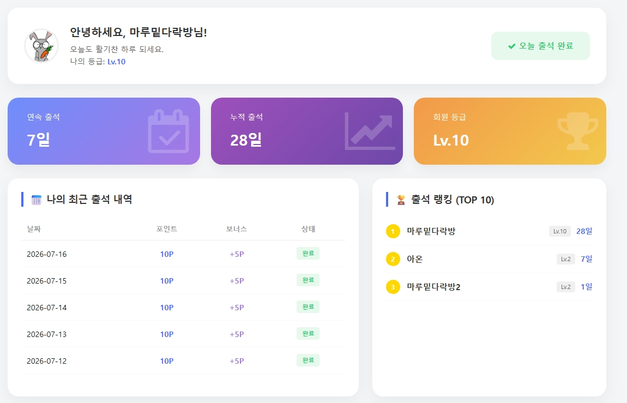The width and height of the screenshot is (627, 403).
Task: Click the +5P bonus for 2026-07-15
Action: pyautogui.click(x=237, y=281)
